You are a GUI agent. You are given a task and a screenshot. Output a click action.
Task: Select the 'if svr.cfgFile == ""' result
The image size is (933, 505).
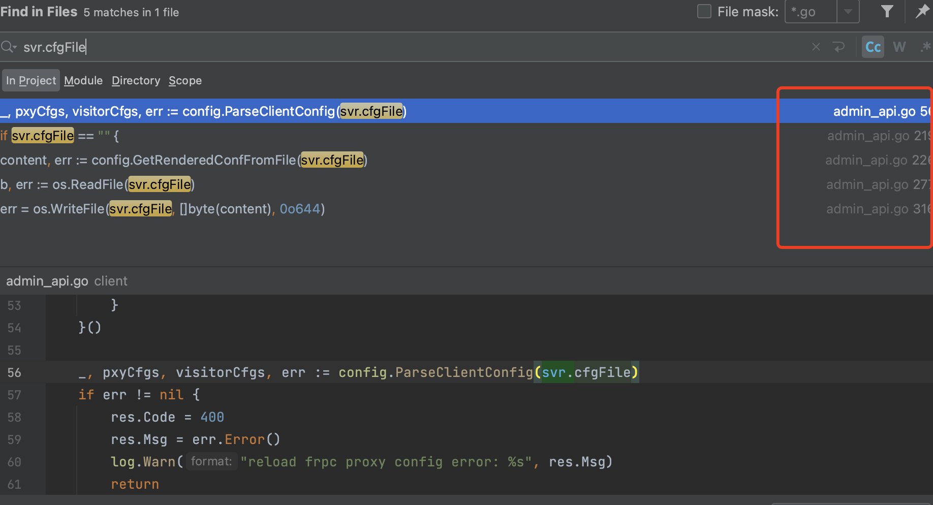point(466,136)
